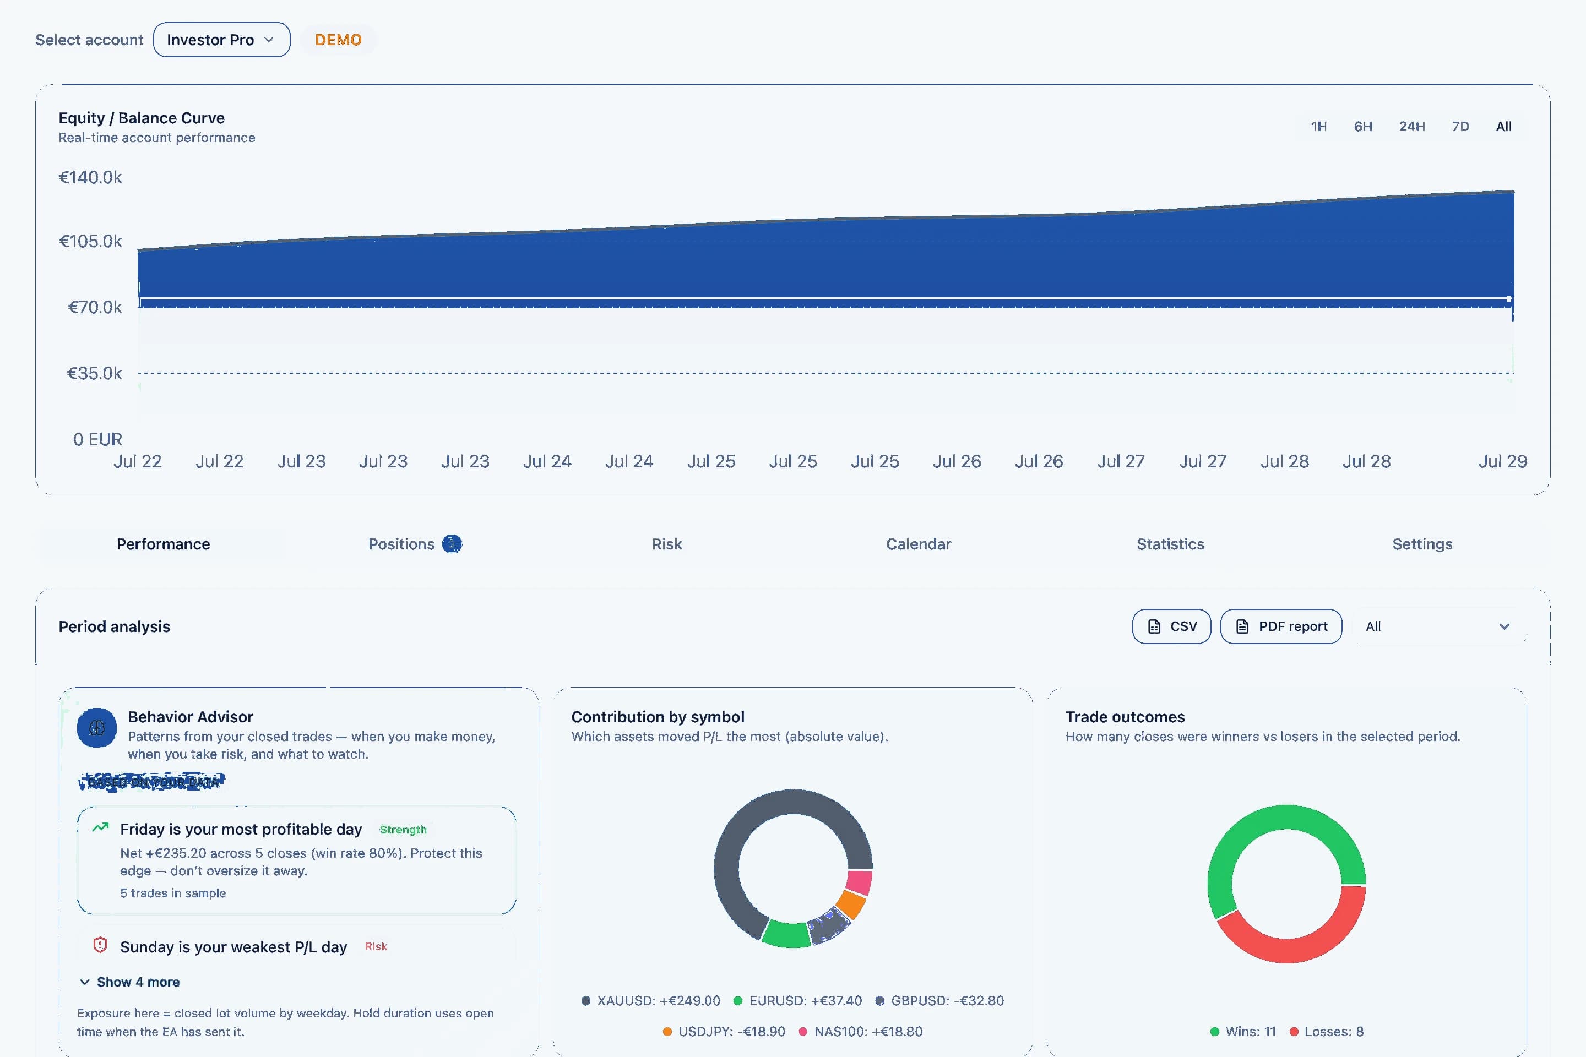This screenshot has width=1586, height=1057.
Task: Open the Investor Pro account dropdown
Action: coord(222,40)
